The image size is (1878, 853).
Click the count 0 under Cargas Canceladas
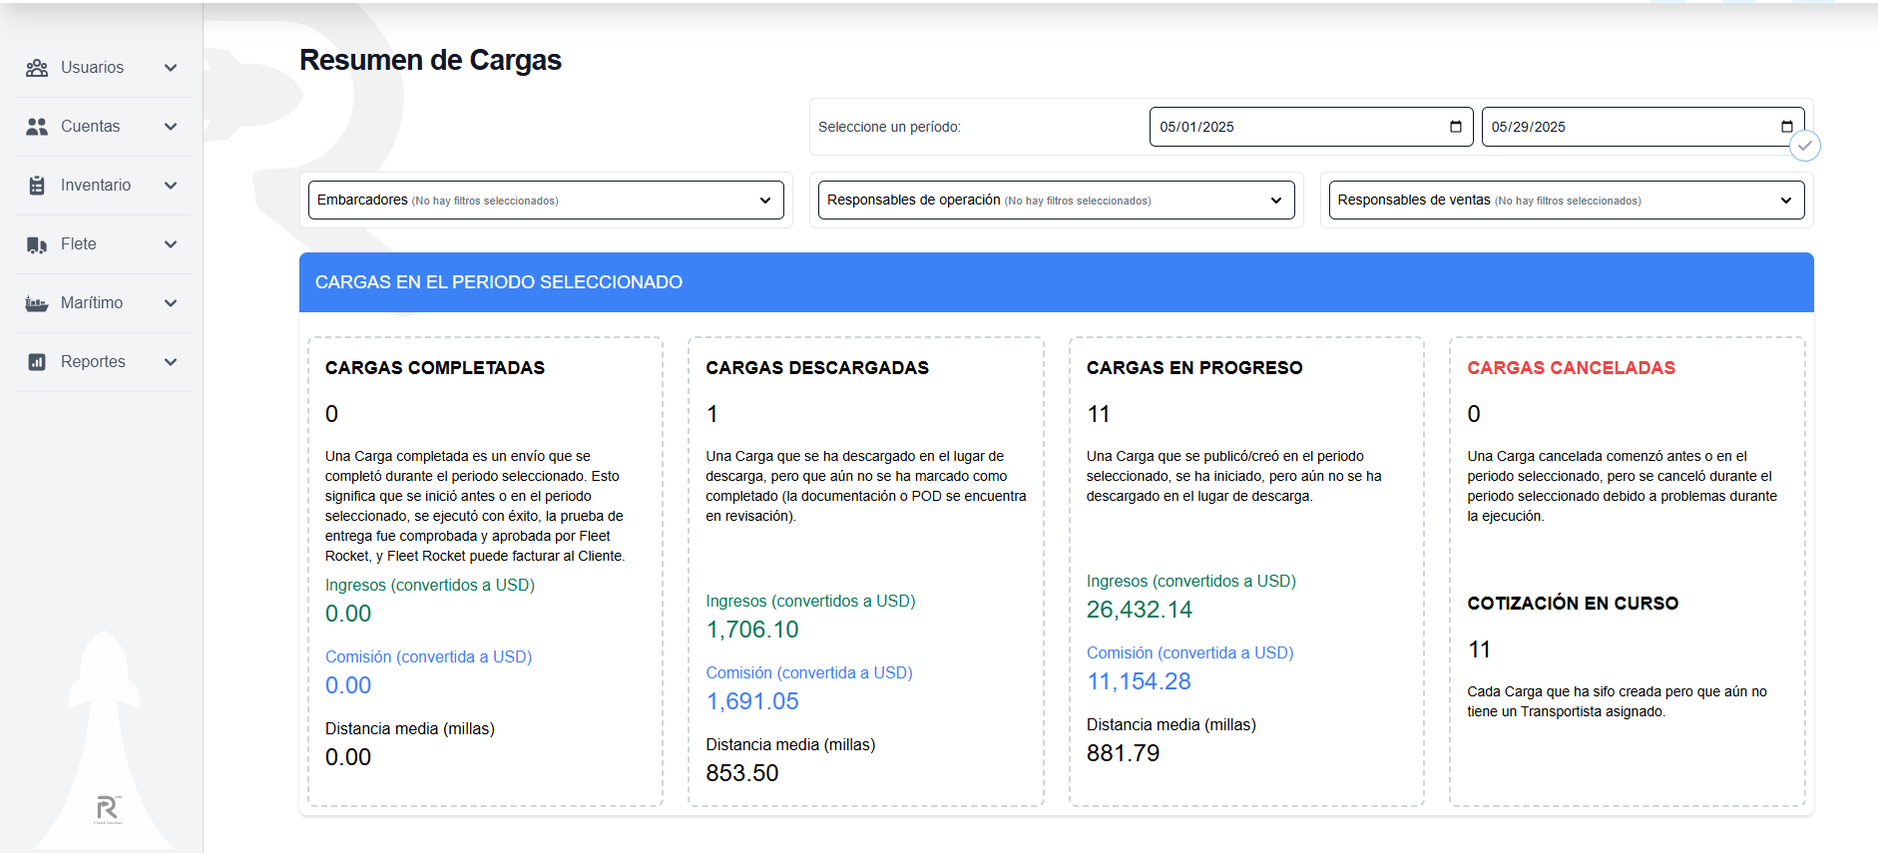point(1474,414)
